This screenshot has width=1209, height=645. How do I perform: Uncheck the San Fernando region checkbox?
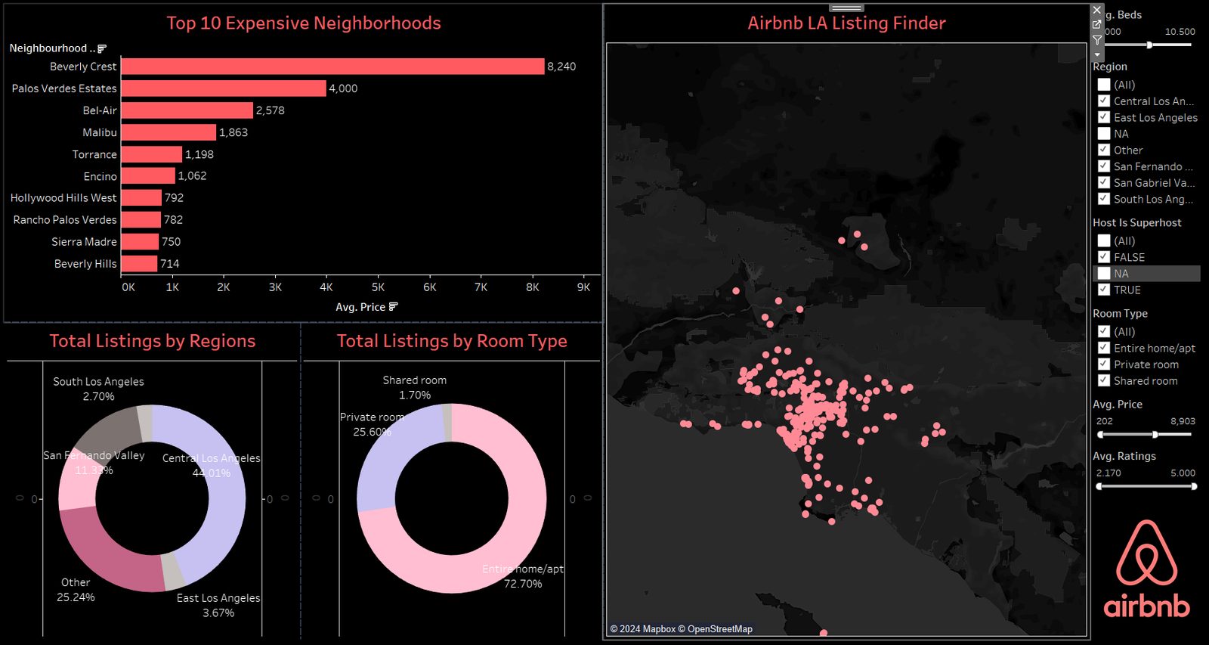1104,166
